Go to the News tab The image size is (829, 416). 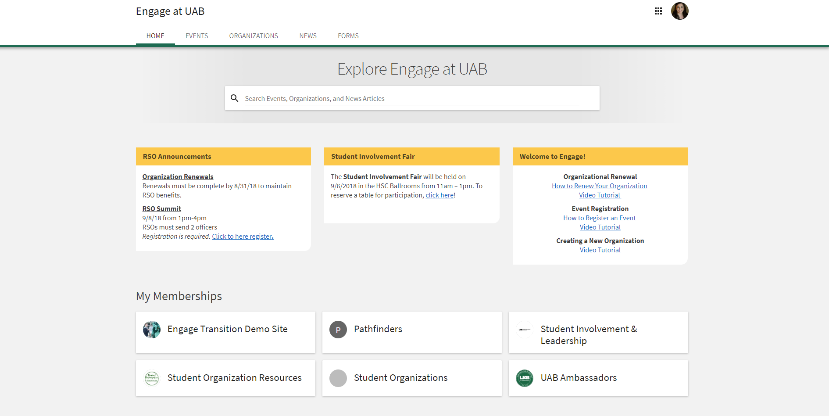[x=308, y=36]
